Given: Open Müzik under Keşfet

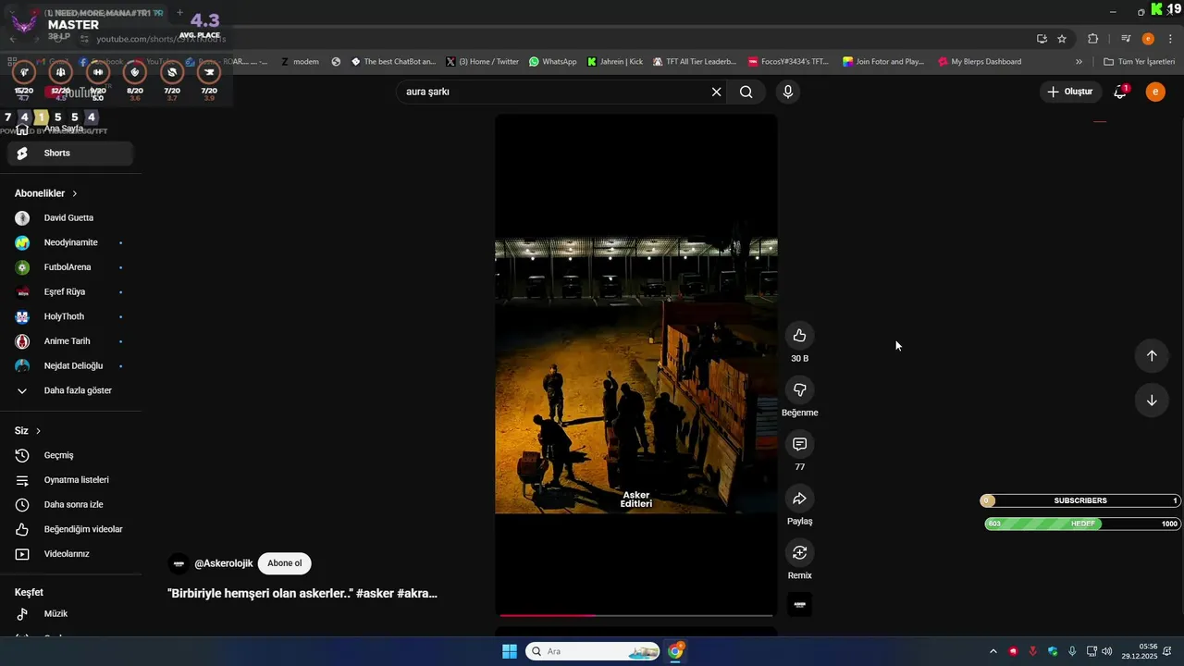Looking at the screenshot, I should click(x=70, y=614).
